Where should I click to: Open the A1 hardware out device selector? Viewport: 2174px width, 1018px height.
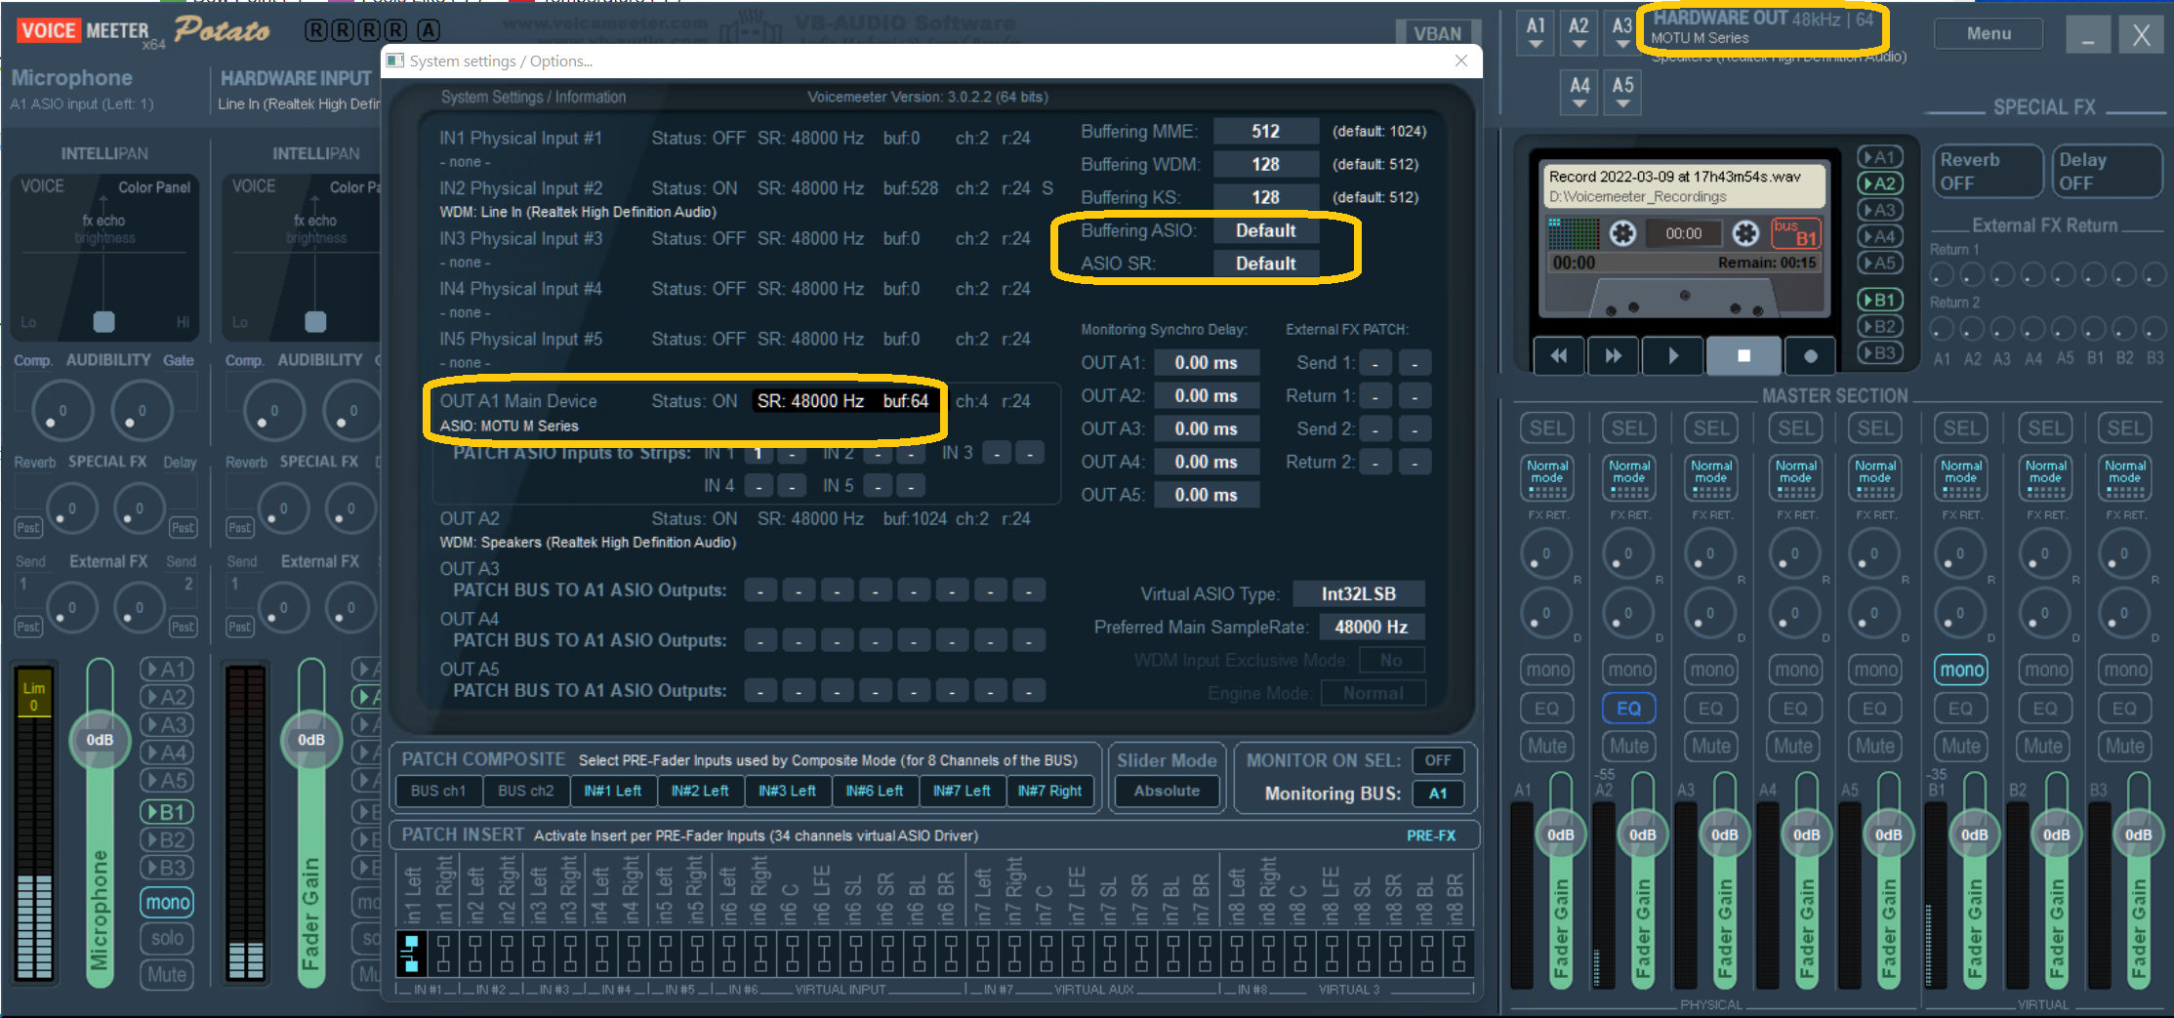pyautogui.click(x=1536, y=32)
